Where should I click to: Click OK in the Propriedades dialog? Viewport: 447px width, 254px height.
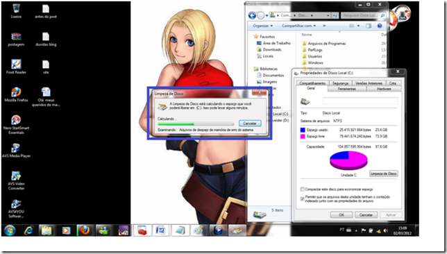[x=341, y=215]
